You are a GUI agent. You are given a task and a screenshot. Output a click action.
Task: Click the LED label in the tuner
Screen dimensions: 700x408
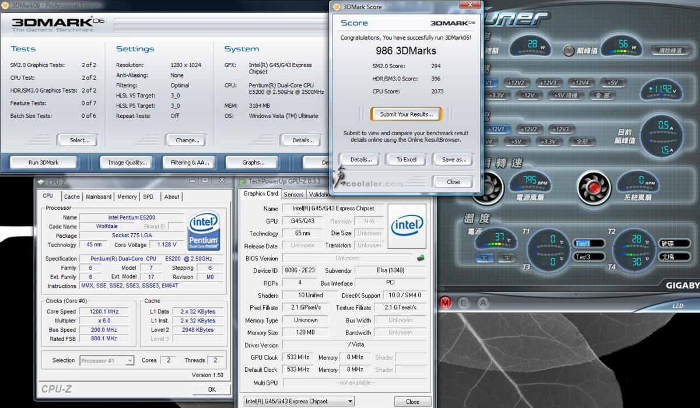678,305
